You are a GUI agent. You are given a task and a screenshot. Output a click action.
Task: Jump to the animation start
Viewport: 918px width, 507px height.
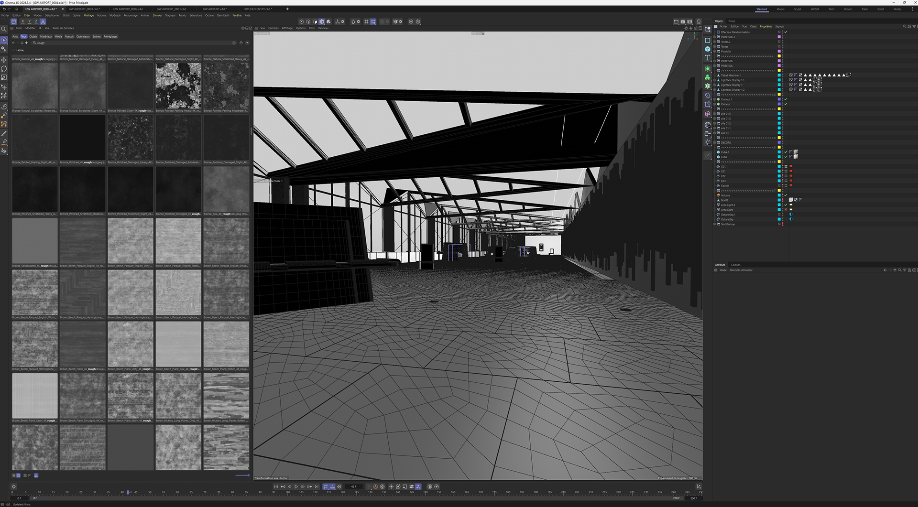click(x=276, y=486)
